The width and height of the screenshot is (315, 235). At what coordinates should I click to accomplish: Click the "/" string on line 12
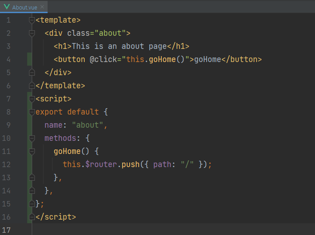coord(187,164)
